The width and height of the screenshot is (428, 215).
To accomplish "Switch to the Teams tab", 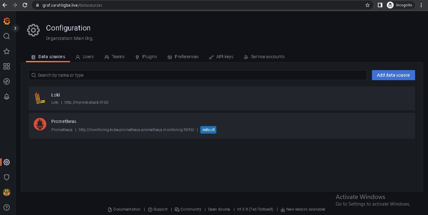I will [x=114, y=57].
